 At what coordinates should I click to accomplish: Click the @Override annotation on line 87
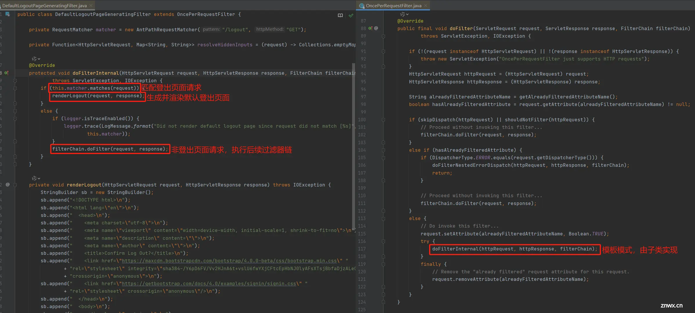[410, 21]
